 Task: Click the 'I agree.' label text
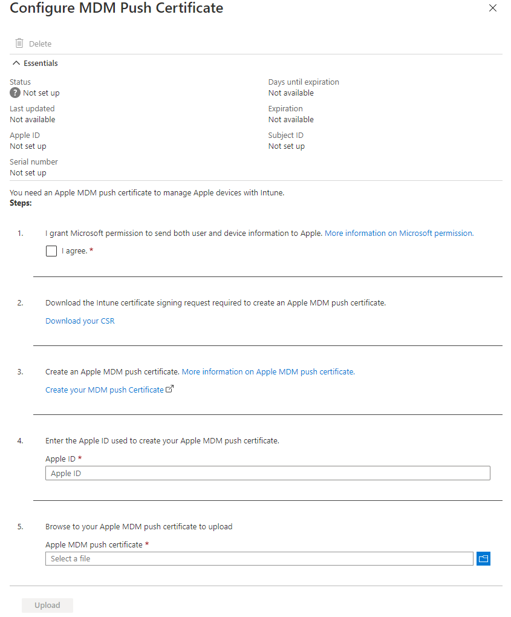tap(74, 251)
